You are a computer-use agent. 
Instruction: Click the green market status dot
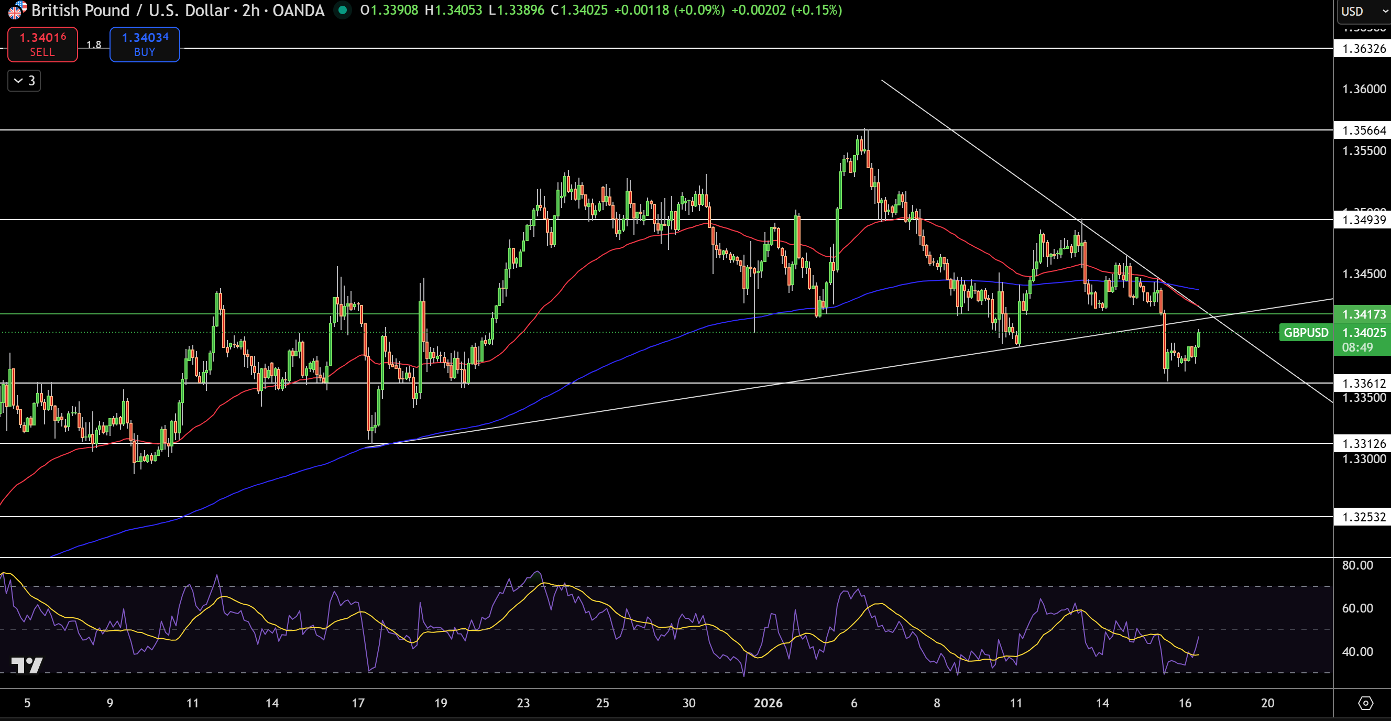(x=342, y=10)
